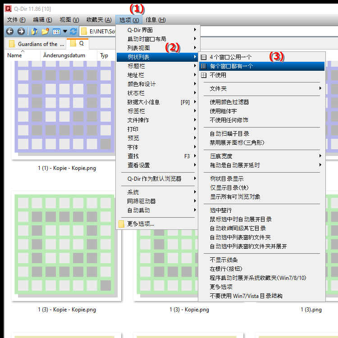The image size is (338, 338).
Task: Open the view mode dropdown arrow
Action: 65,31
